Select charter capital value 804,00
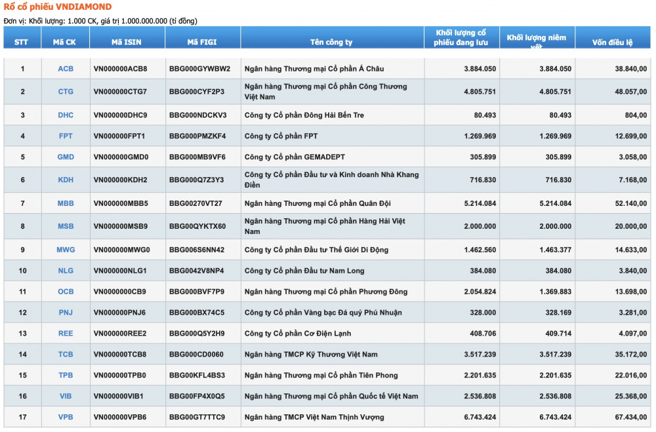This screenshot has height=432, width=656. click(x=636, y=115)
